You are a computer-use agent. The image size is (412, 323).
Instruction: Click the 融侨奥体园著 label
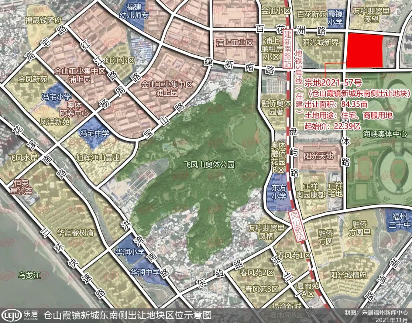(x=276, y=108)
